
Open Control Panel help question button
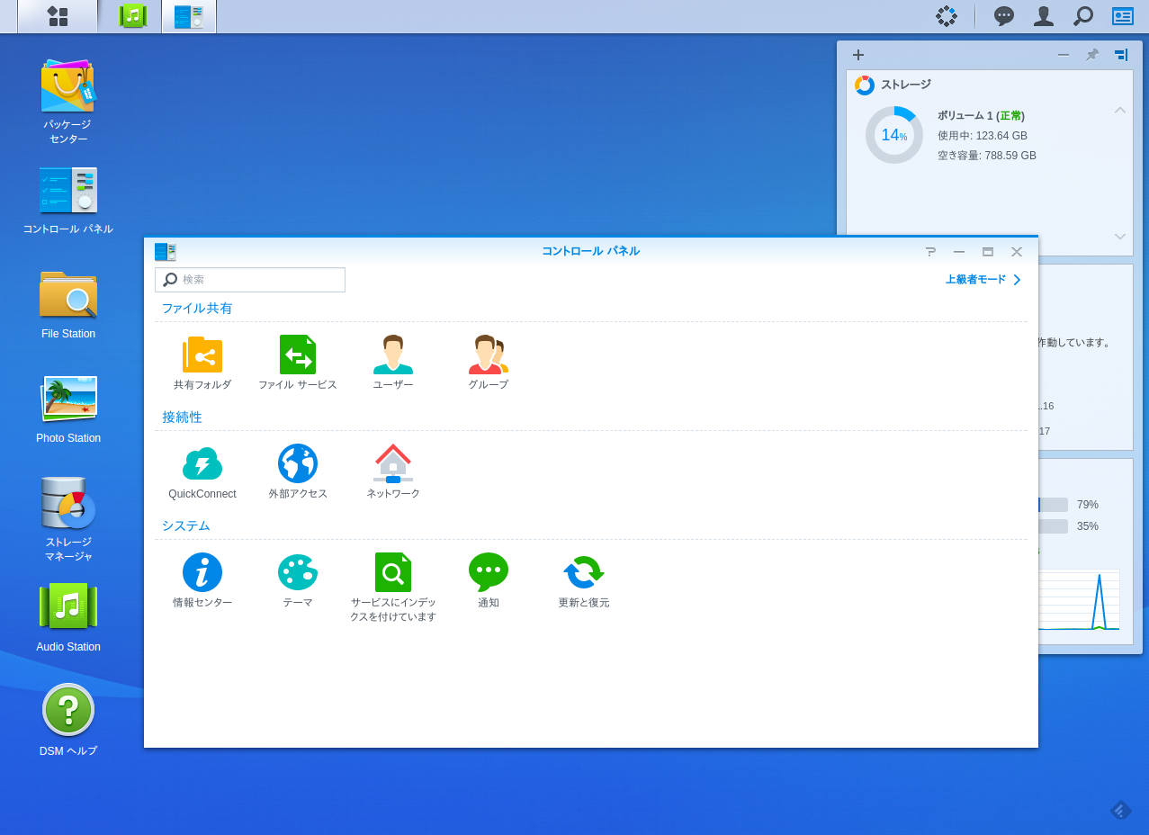click(930, 252)
